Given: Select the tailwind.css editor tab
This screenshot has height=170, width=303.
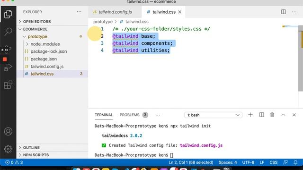Looking at the screenshot, I should (x=163, y=12).
